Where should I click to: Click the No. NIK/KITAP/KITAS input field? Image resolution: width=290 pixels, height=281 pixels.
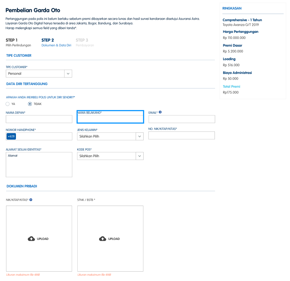(x=182, y=135)
